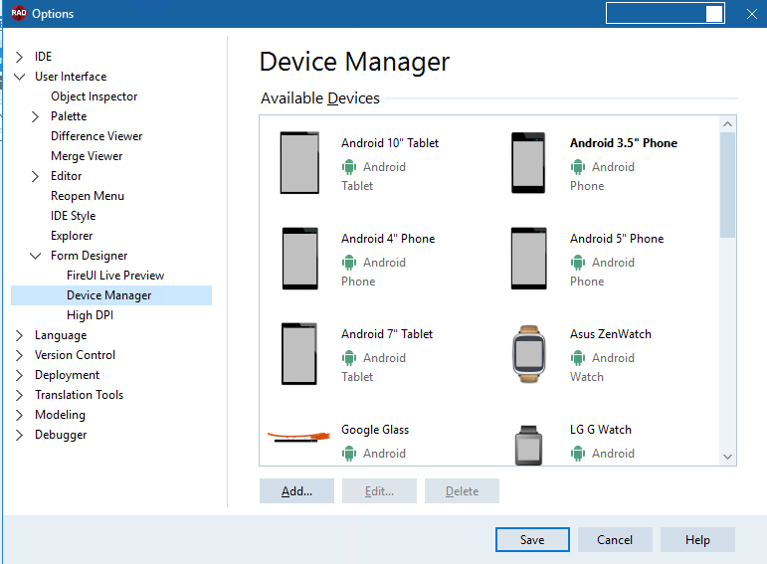Open Help for Device Manager
This screenshot has width=767, height=564.
(697, 539)
